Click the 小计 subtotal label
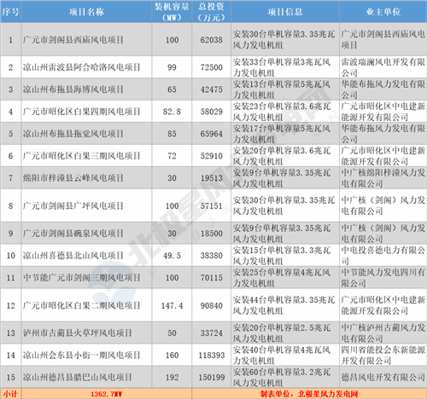Viewport: 427px width, 399px height. click(x=10, y=394)
